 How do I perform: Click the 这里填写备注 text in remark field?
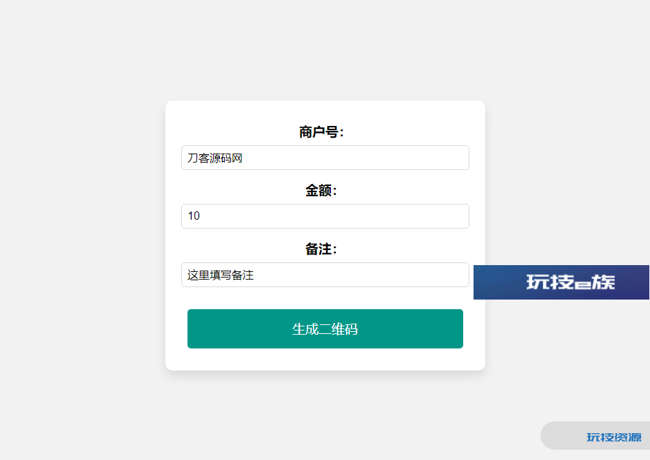(x=220, y=275)
